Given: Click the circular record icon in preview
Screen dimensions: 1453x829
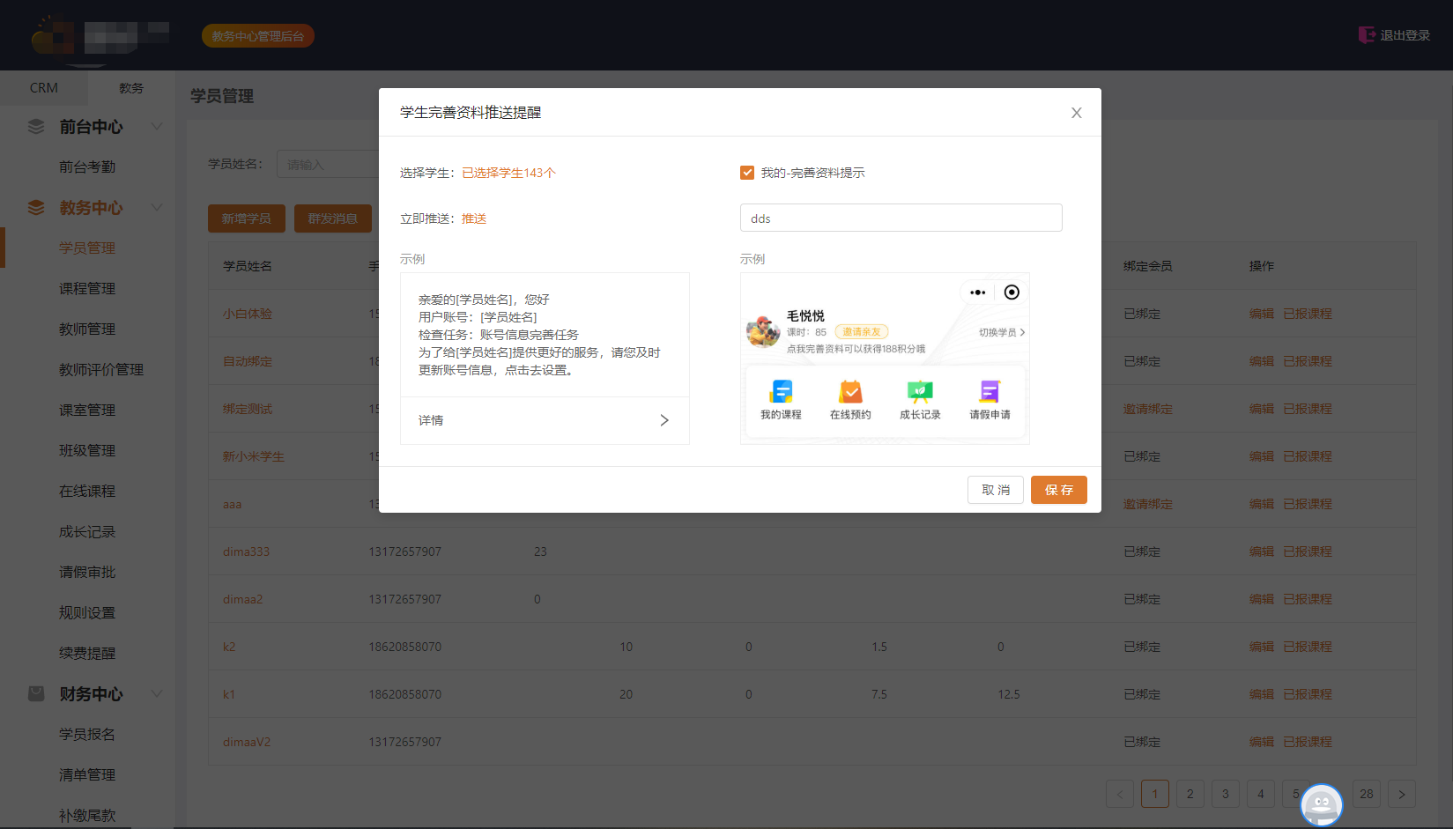Looking at the screenshot, I should tap(1012, 292).
